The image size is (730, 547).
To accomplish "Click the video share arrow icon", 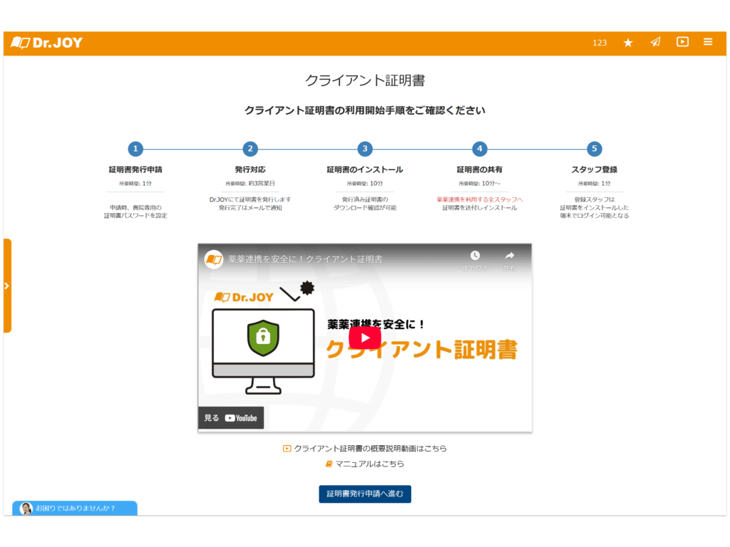I will click(x=509, y=256).
